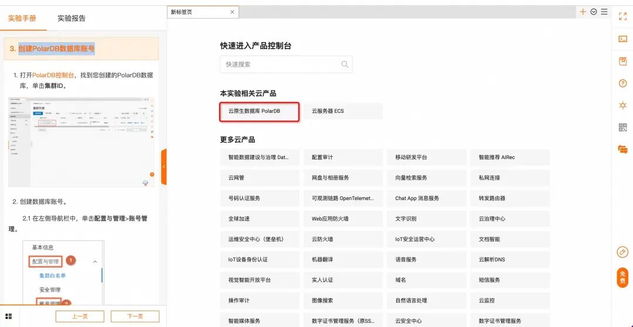Open 视觉智能开放平台
The image size is (633, 327).
[260, 280]
